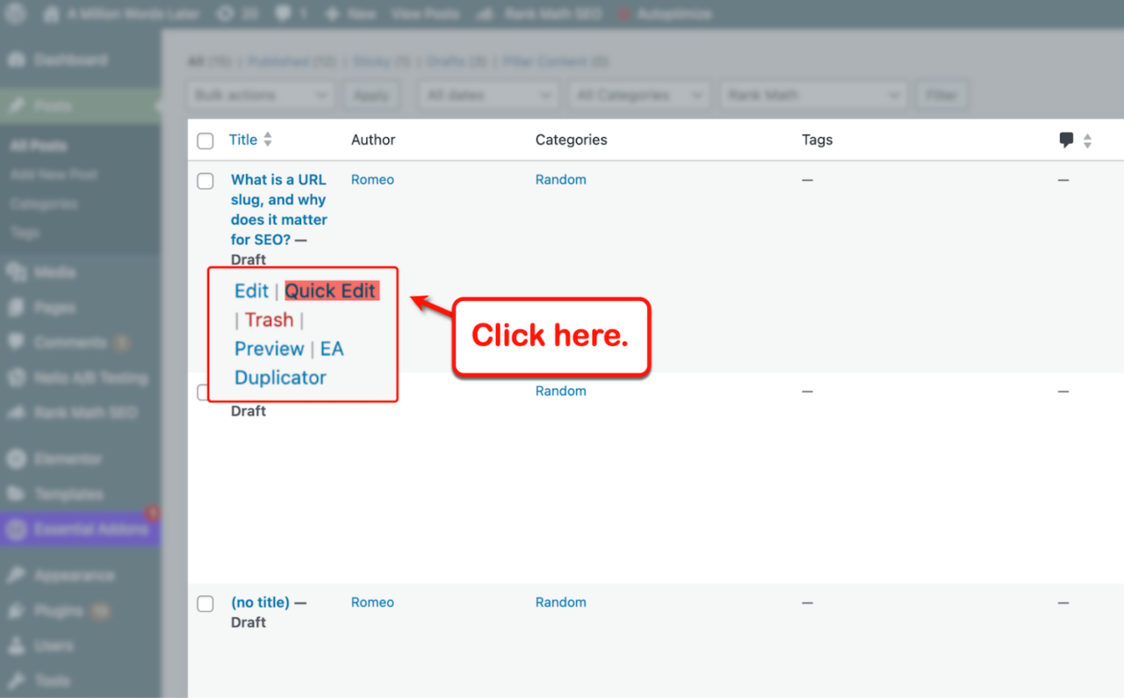Image resolution: width=1124 pixels, height=698 pixels.
Task: Click the WordPress logo in the admin bar
Action: coord(15,13)
